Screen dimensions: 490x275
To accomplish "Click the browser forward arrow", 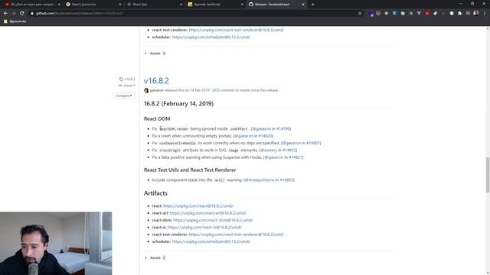I will coord(14,14).
